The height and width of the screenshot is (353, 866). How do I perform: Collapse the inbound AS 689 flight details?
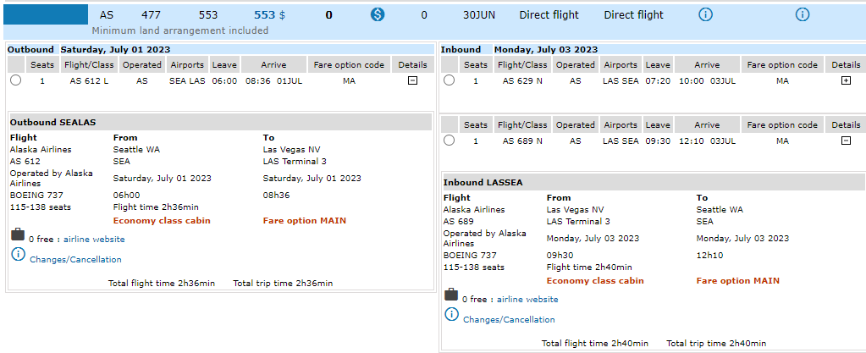tap(845, 141)
